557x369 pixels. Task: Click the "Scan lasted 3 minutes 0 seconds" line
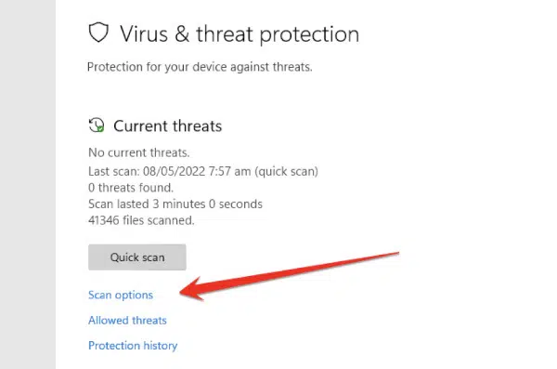pos(175,204)
